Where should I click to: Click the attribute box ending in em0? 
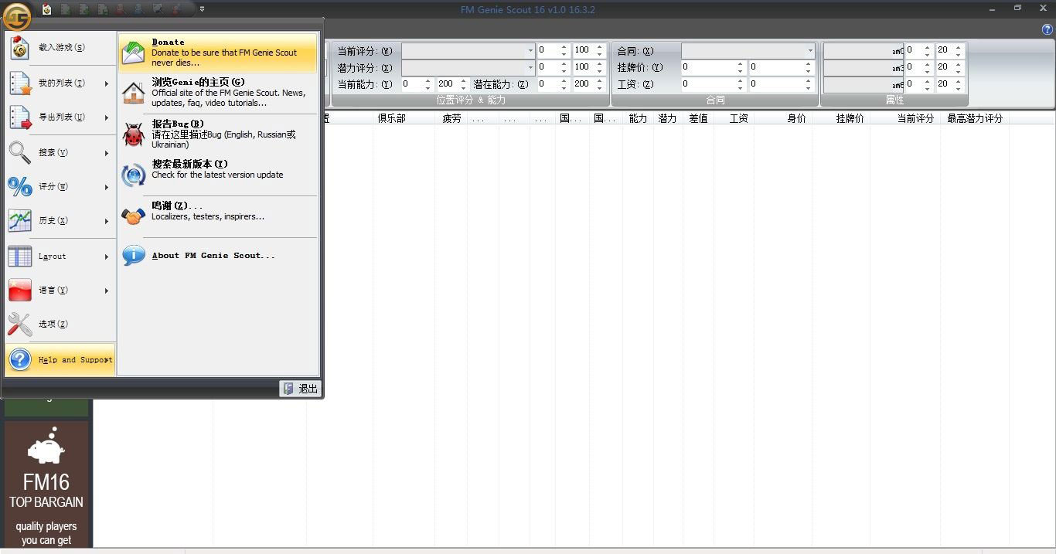(x=864, y=50)
